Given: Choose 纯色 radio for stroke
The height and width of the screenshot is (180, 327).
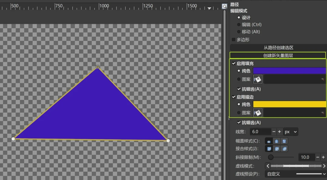Looking at the screenshot, I should pos(239,104).
